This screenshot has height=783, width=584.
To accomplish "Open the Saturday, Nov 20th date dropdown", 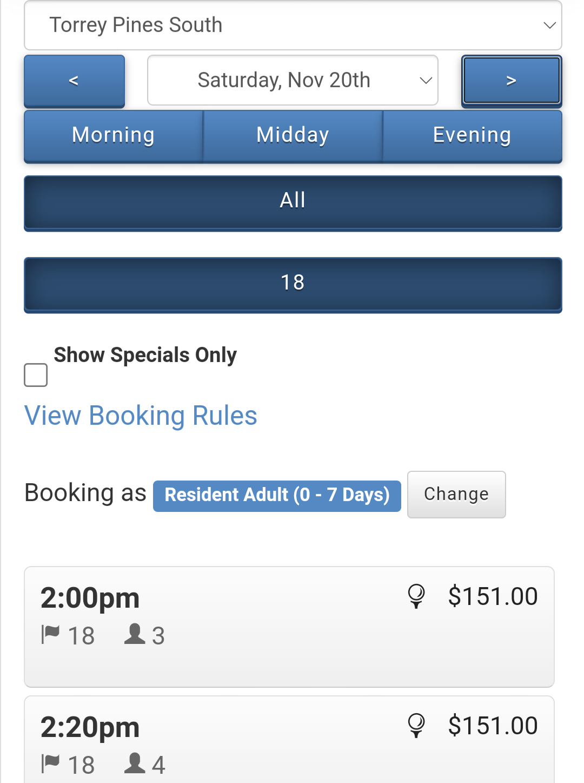I will coord(293,80).
